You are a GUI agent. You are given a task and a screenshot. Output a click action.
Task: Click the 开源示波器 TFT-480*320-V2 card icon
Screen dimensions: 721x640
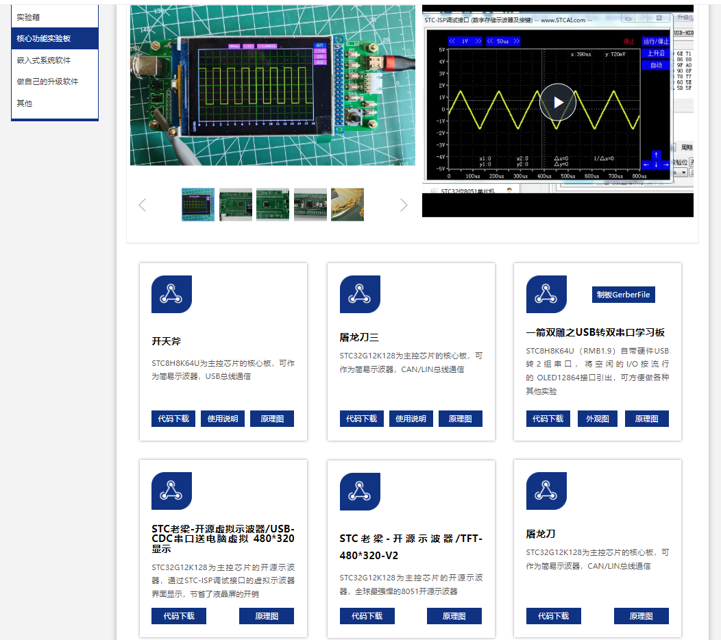pos(360,491)
